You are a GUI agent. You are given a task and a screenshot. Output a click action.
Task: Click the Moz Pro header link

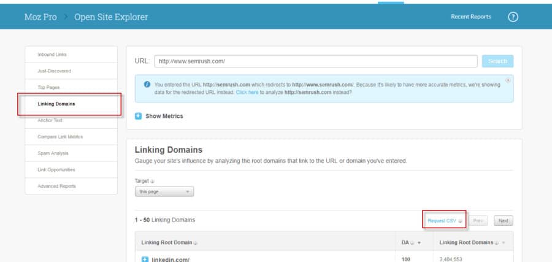coord(40,17)
